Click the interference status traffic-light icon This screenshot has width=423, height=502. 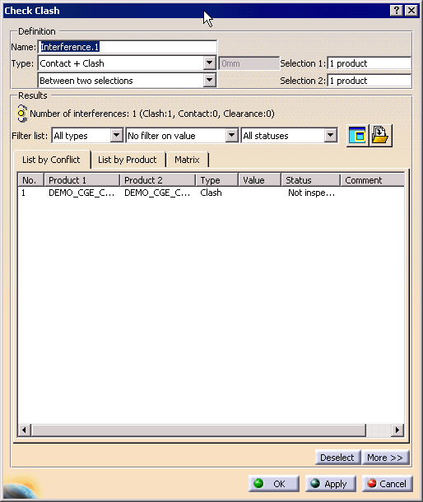click(21, 114)
